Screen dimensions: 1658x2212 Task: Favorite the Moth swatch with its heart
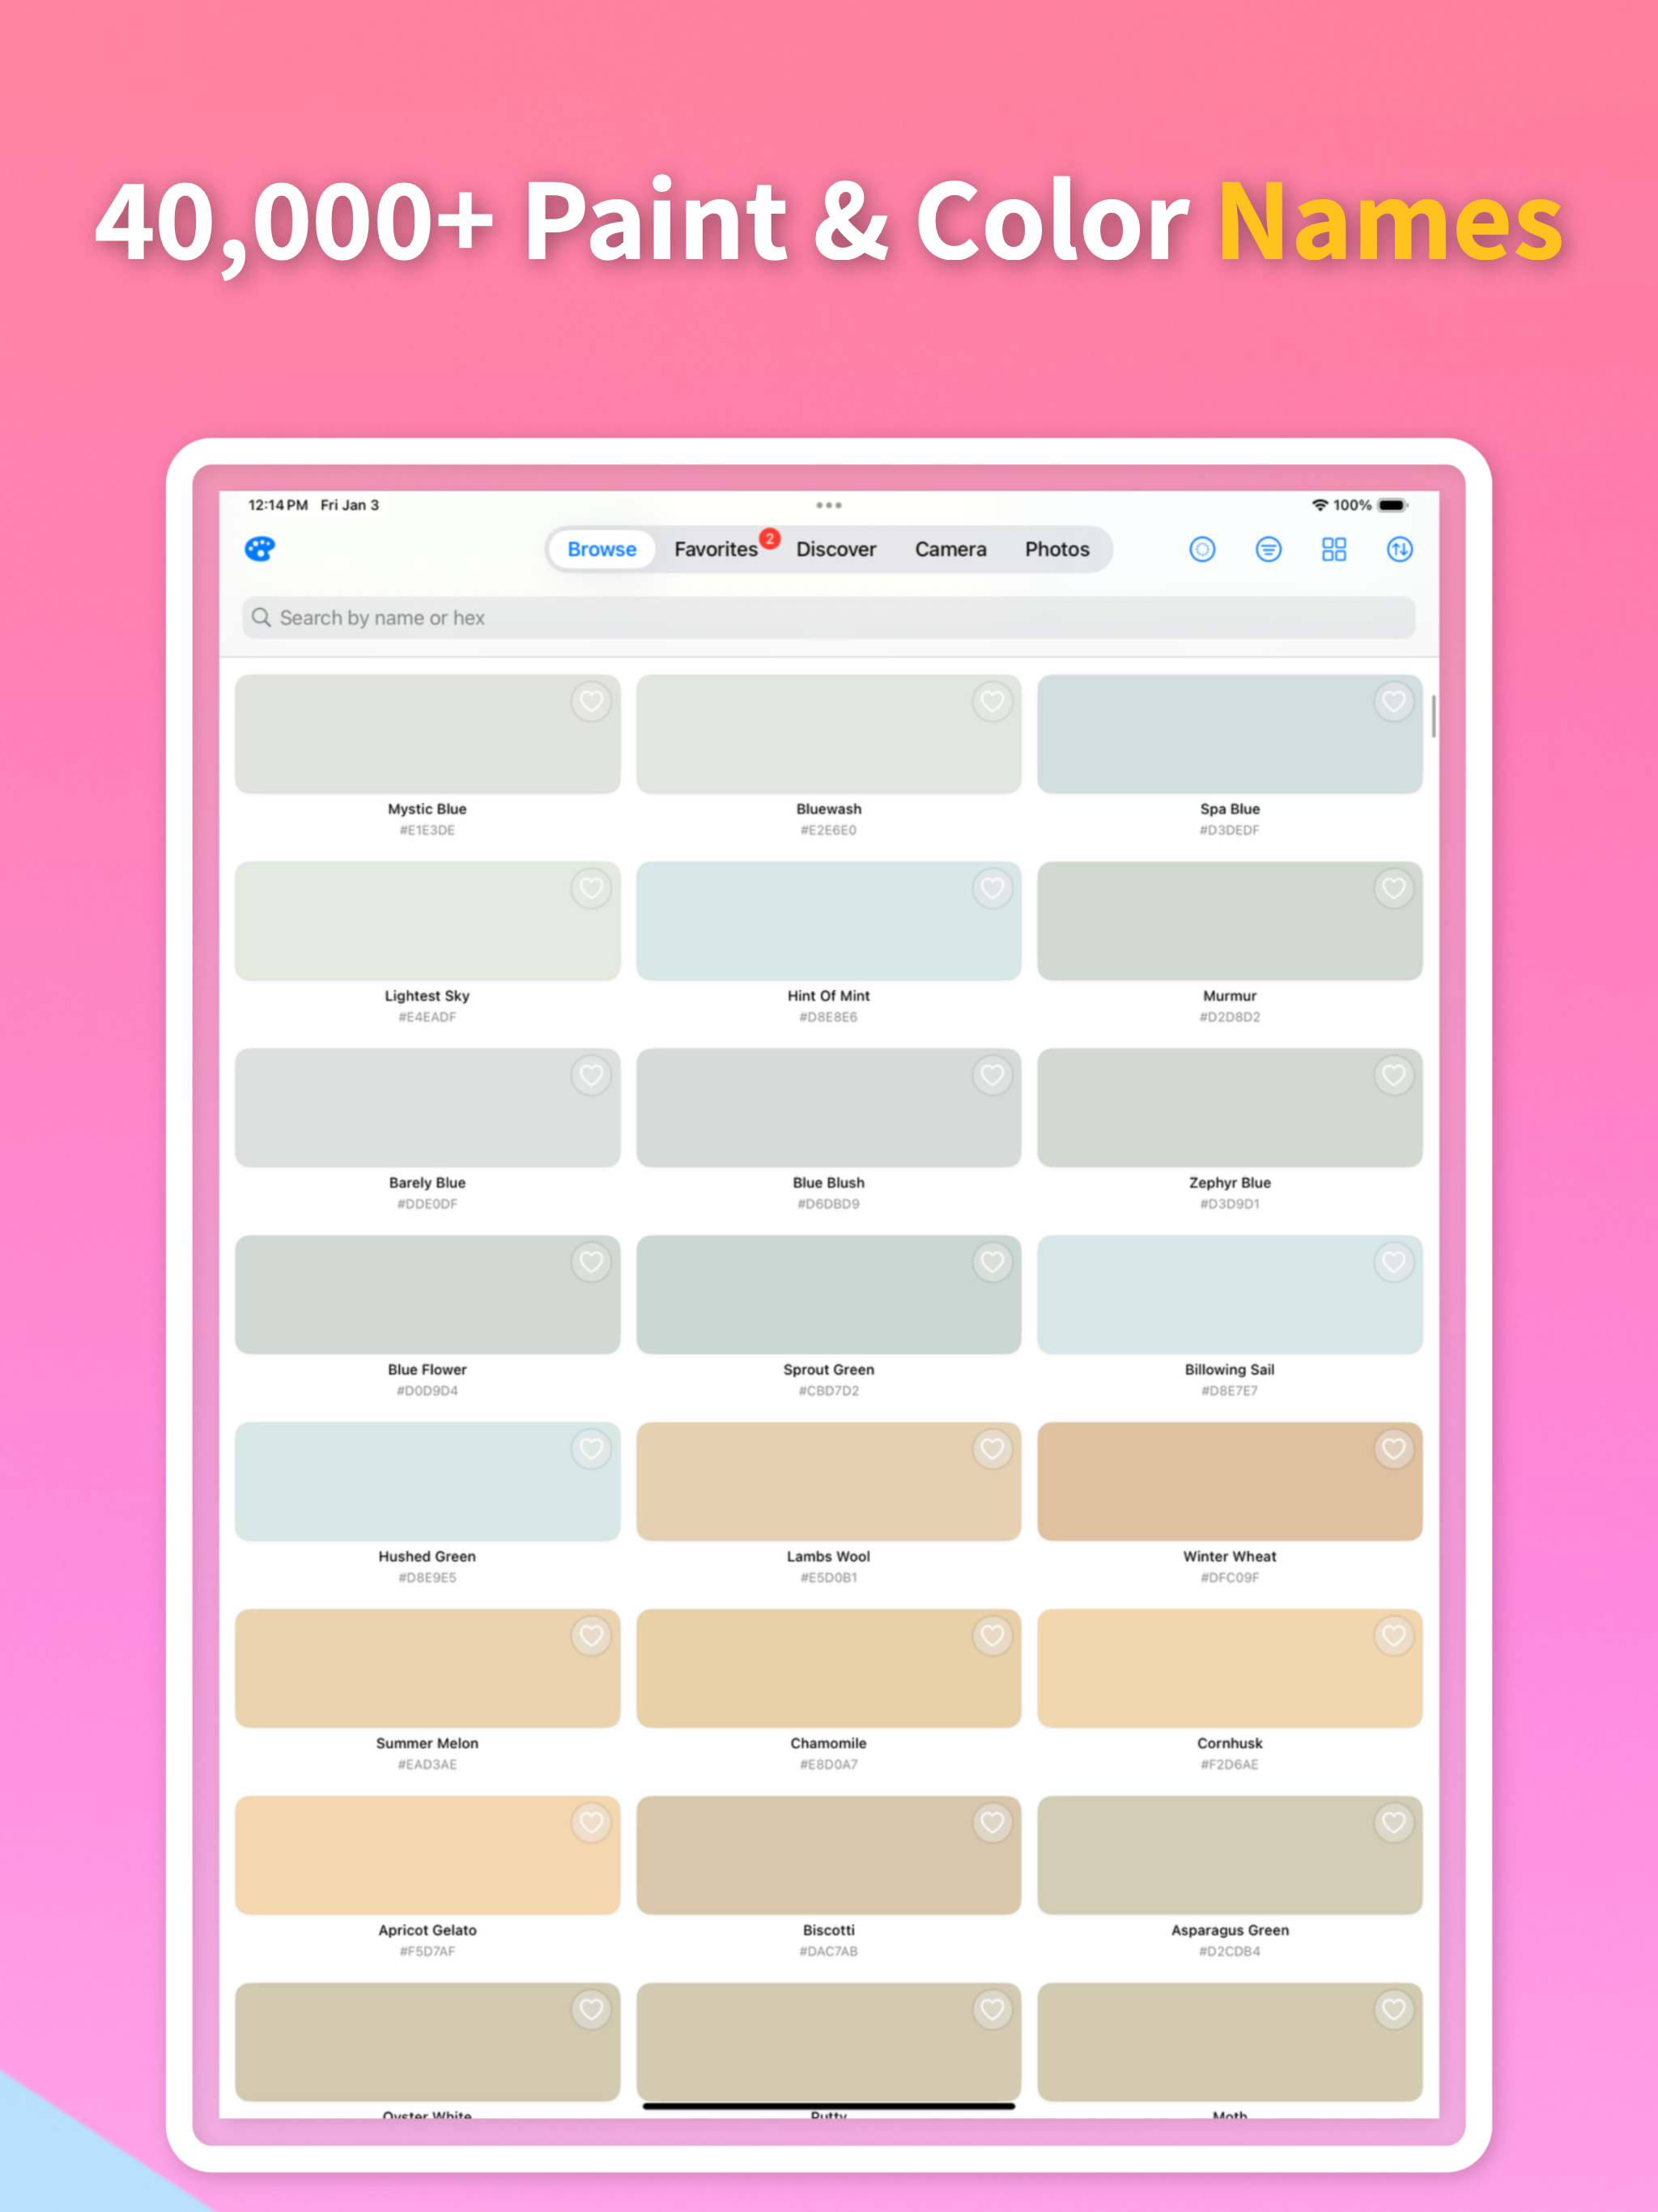[x=1394, y=2010]
